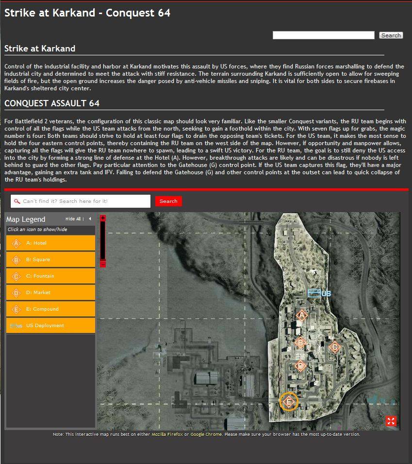The width and height of the screenshot is (412, 464).
Task: Toggle A: Hotel legend entry
Action: (50, 243)
